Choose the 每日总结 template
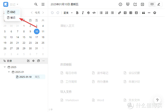Screen dimensions: 165x112 (69, 73)
